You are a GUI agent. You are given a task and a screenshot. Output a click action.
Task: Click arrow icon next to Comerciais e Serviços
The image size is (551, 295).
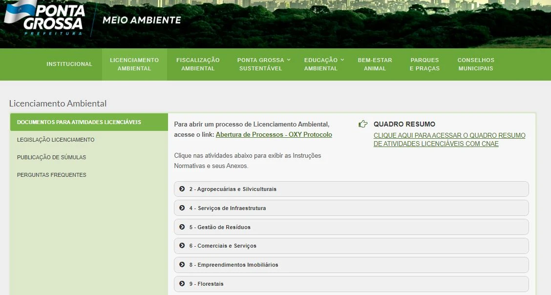(182, 246)
